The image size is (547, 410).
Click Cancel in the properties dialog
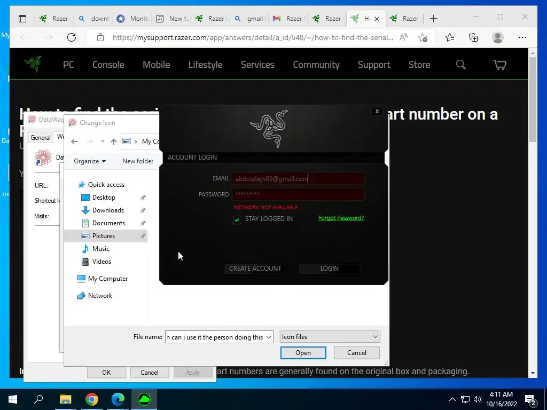pyautogui.click(x=150, y=372)
